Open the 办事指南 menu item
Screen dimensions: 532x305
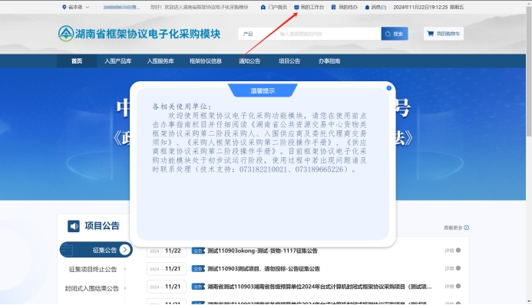(329, 61)
